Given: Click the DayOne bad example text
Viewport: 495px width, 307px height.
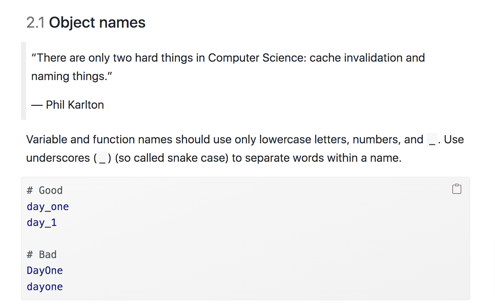Looking at the screenshot, I should [x=45, y=270].
